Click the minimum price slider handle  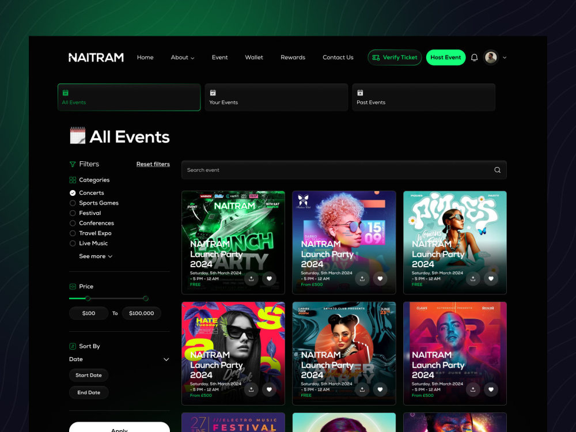tap(88, 298)
